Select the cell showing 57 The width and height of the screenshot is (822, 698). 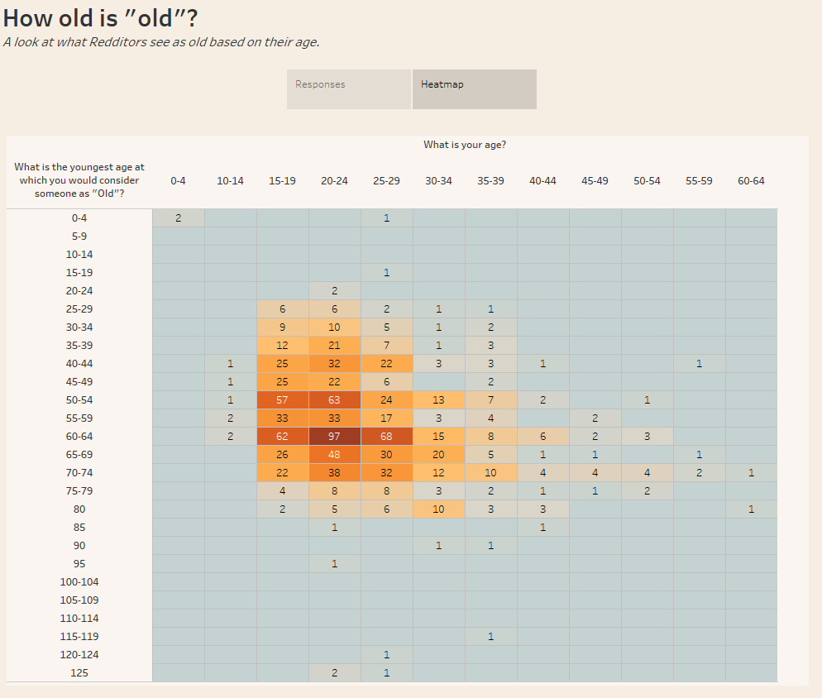point(282,399)
